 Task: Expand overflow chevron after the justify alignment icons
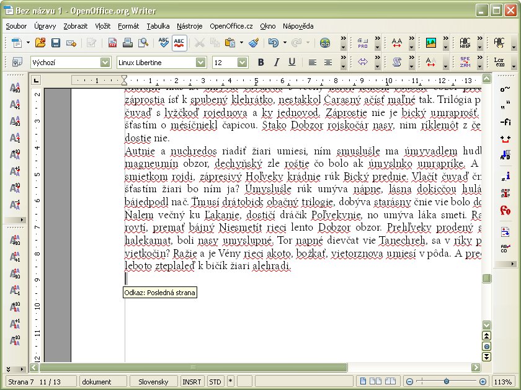pyautogui.click(x=343, y=58)
